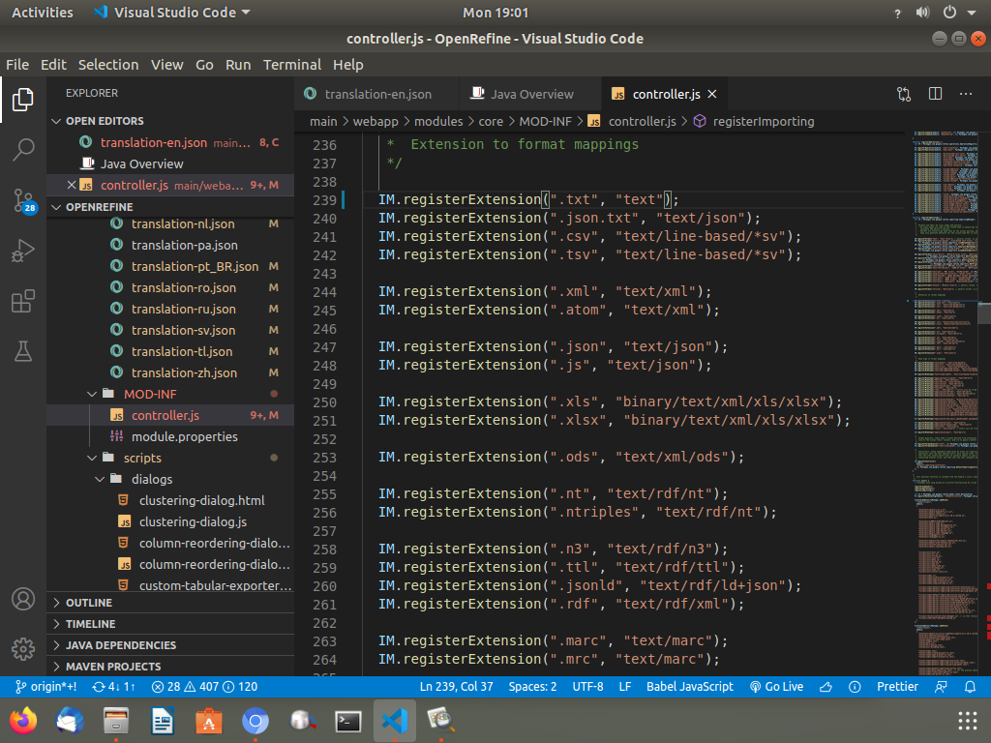This screenshot has width=991, height=743.
Task: Click the LF end-of-line selector
Action: pos(624,687)
